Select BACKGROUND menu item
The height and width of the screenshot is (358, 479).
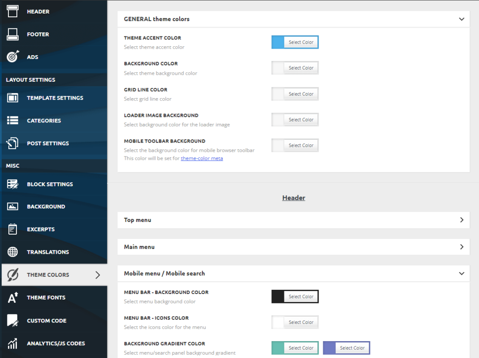tap(54, 207)
